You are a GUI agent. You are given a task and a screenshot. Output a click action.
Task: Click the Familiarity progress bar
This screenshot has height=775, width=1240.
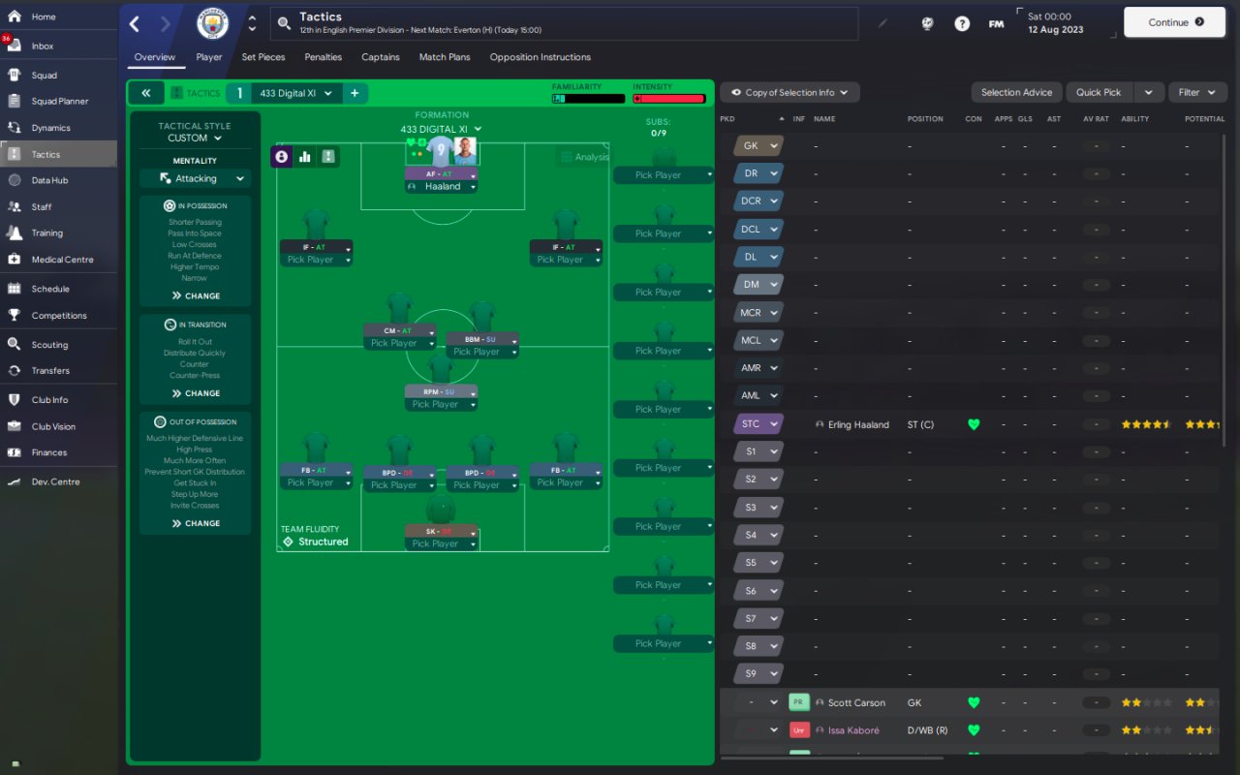[588, 99]
